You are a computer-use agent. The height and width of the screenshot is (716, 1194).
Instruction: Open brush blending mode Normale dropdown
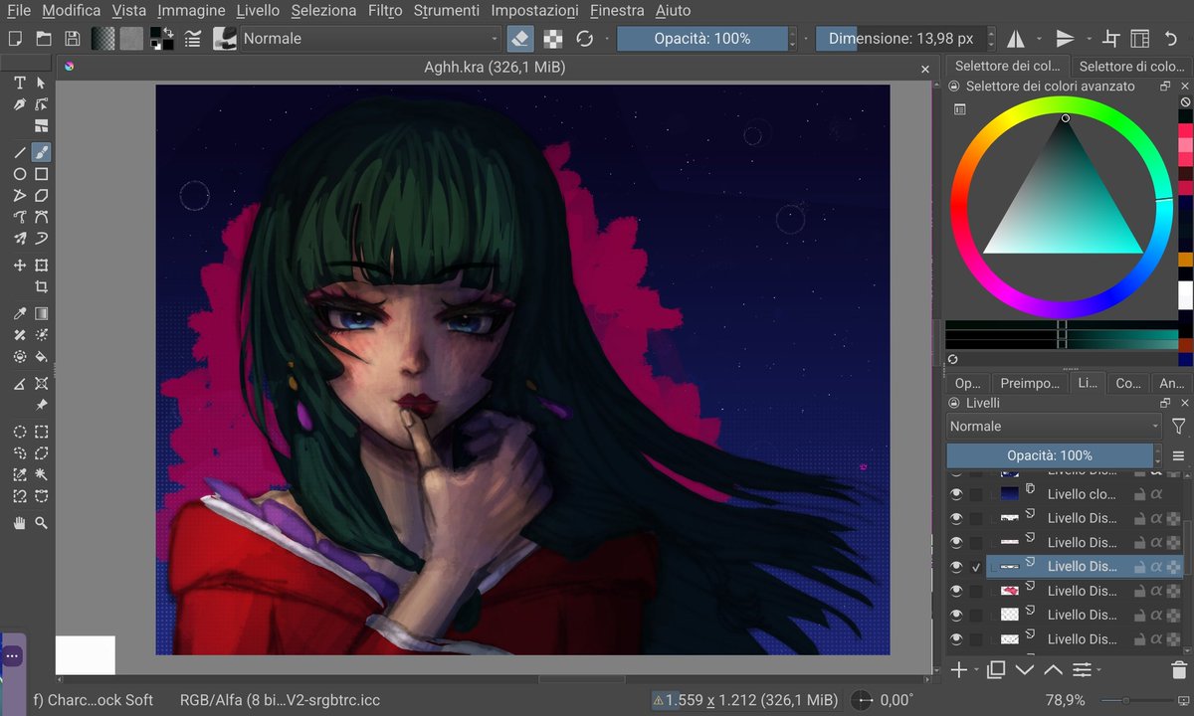pyautogui.click(x=370, y=39)
